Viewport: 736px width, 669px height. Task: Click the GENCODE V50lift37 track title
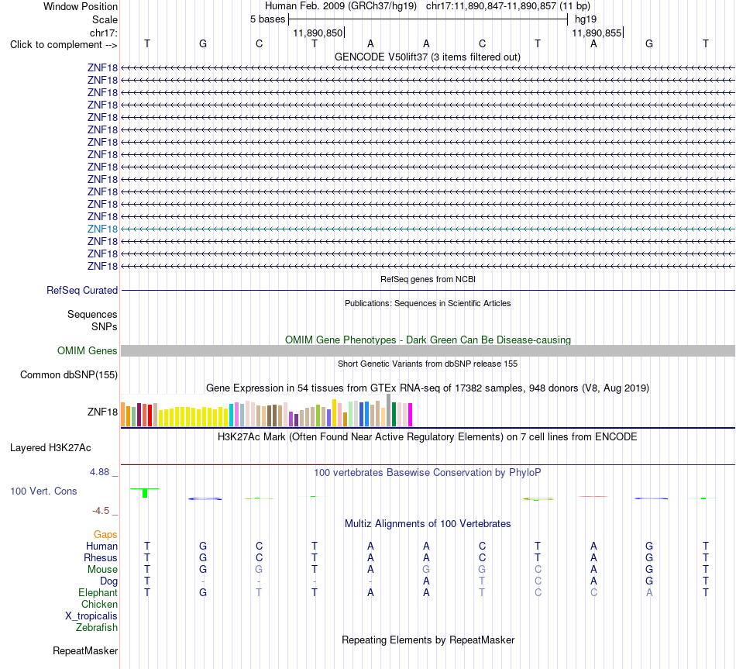tap(428, 57)
